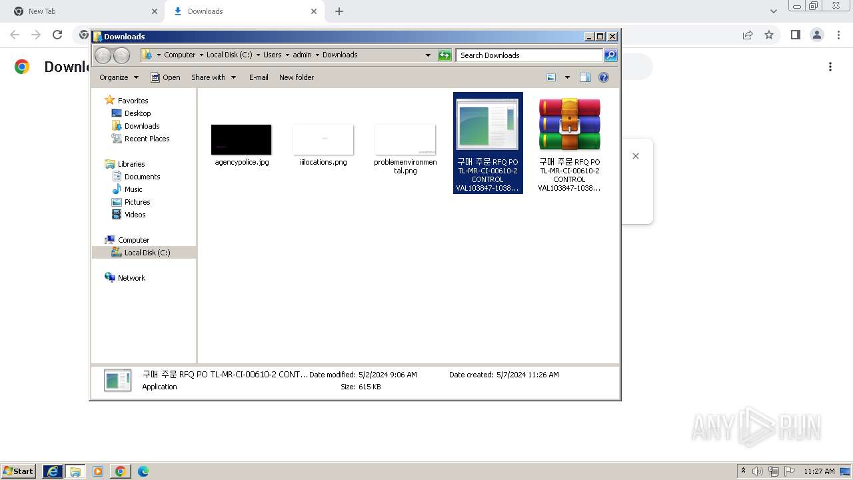Open a new Chrome tab with plus
This screenshot has width=853, height=480.
click(339, 11)
